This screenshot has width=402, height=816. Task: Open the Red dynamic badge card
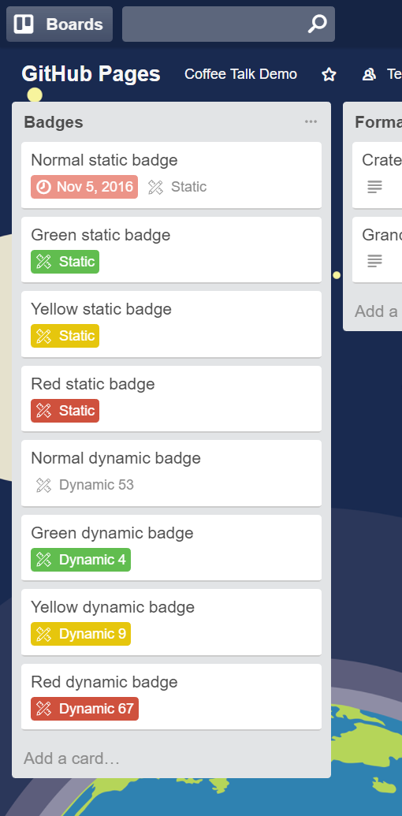(171, 696)
